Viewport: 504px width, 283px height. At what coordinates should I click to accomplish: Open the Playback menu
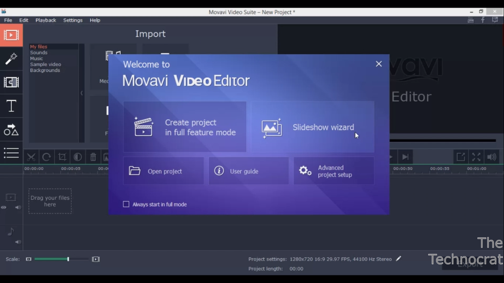tap(45, 20)
